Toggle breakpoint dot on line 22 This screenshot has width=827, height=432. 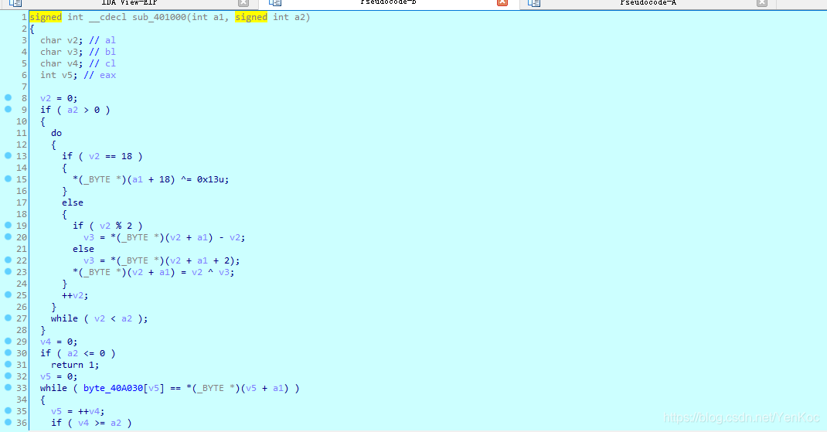click(x=8, y=260)
